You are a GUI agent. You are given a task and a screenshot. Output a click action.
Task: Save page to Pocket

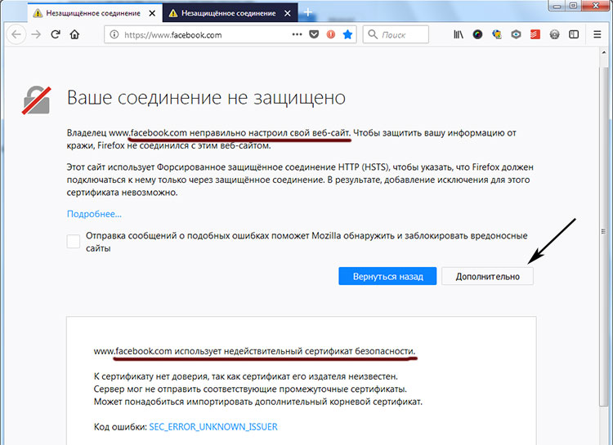click(x=314, y=35)
